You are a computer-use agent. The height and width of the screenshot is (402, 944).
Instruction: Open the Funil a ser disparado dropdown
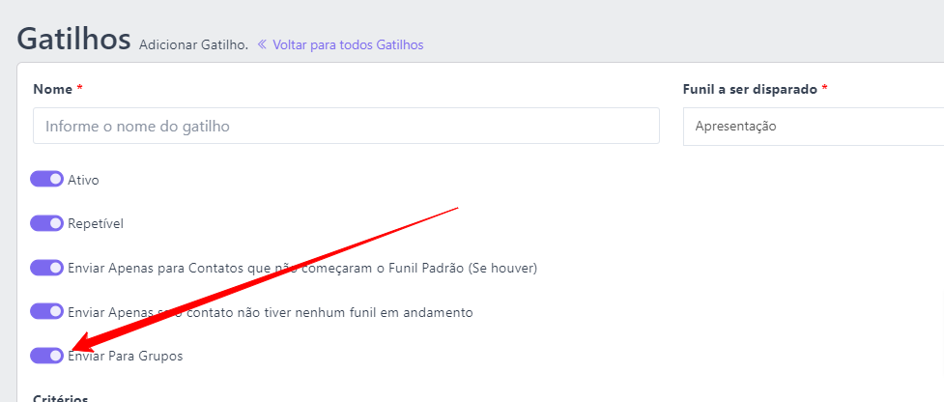pos(814,127)
